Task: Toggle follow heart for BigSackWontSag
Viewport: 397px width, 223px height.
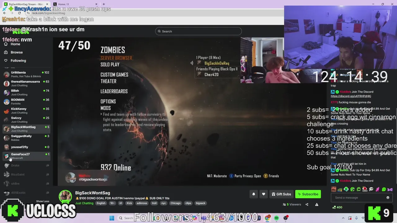Action: [264, 194]
